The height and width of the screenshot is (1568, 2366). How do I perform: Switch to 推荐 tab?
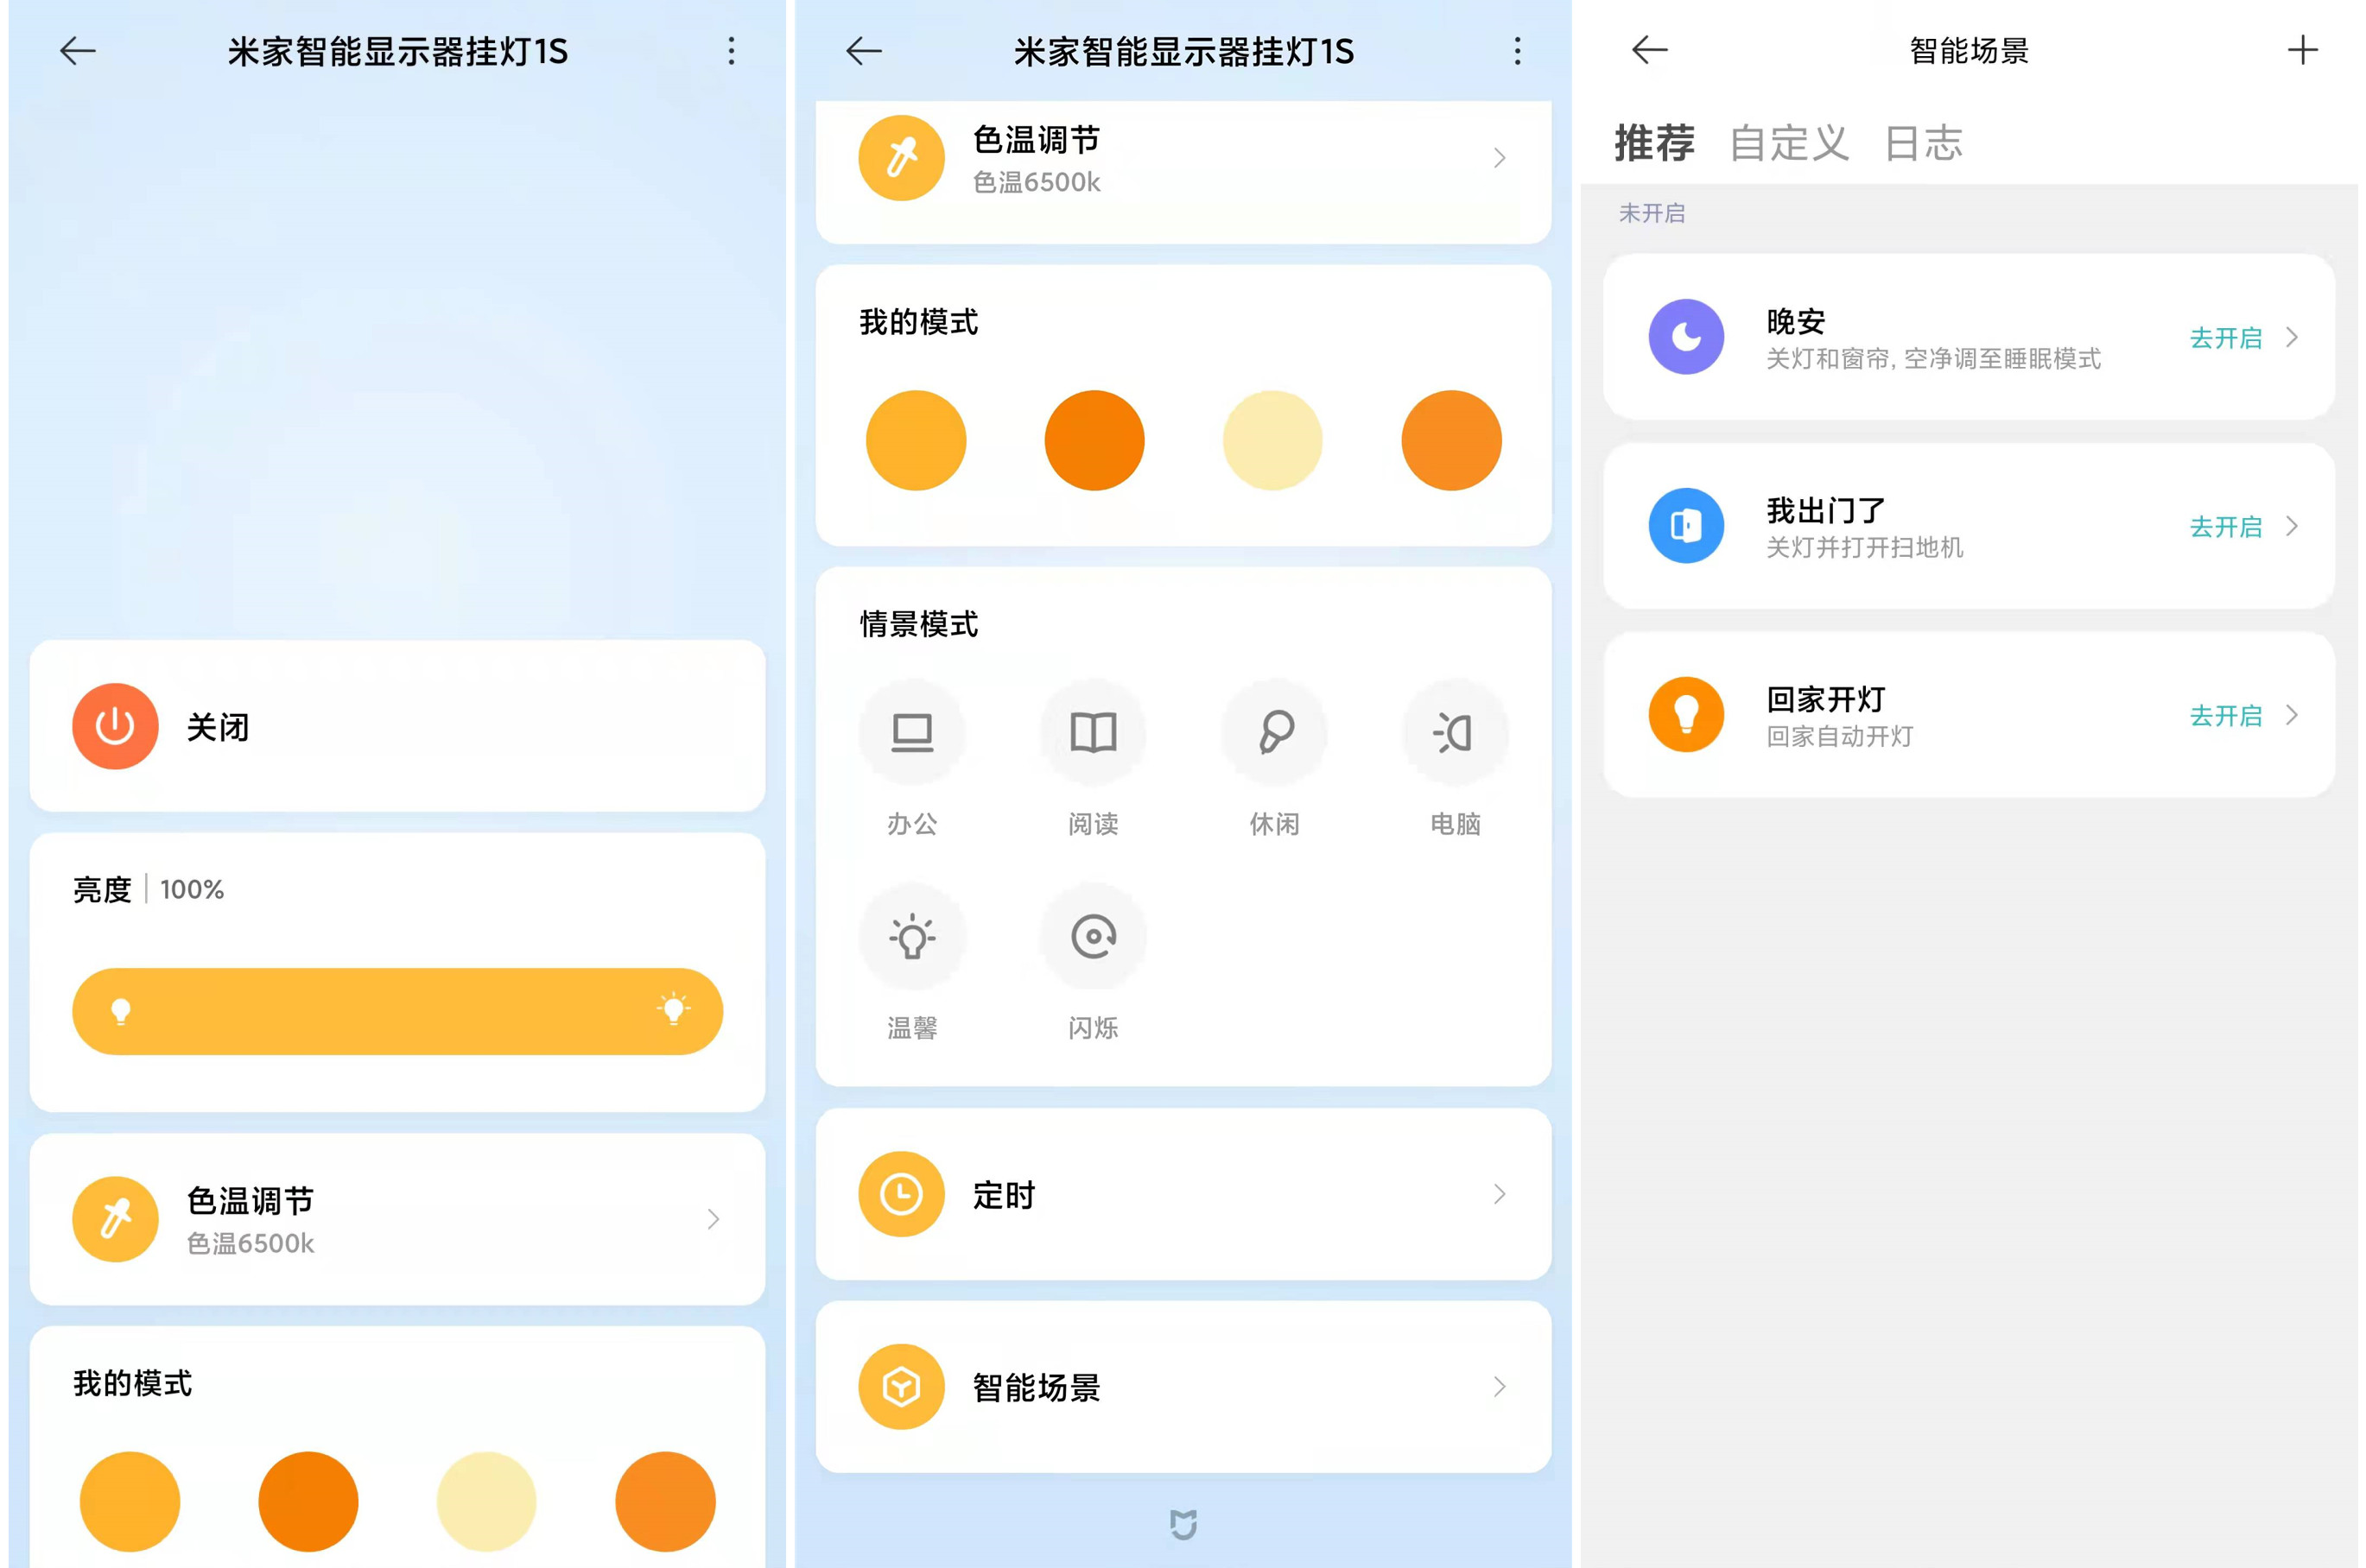click(1655, 143)
